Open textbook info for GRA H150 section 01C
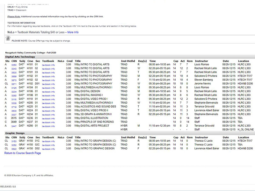The image size is (255, 191). 48,141
